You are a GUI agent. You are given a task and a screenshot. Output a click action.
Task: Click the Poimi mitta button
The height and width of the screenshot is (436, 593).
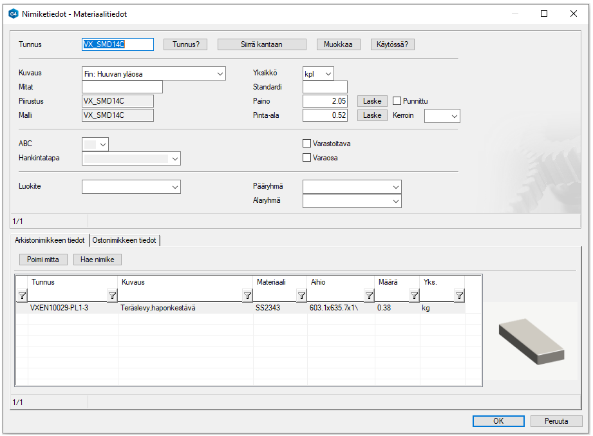(x=43, y=260)
